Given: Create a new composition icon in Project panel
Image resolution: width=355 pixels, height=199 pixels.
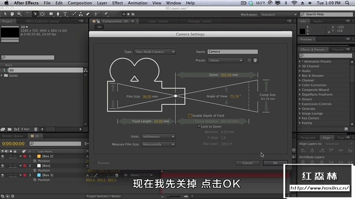Looking at the screenshot, I should (17, 129).
